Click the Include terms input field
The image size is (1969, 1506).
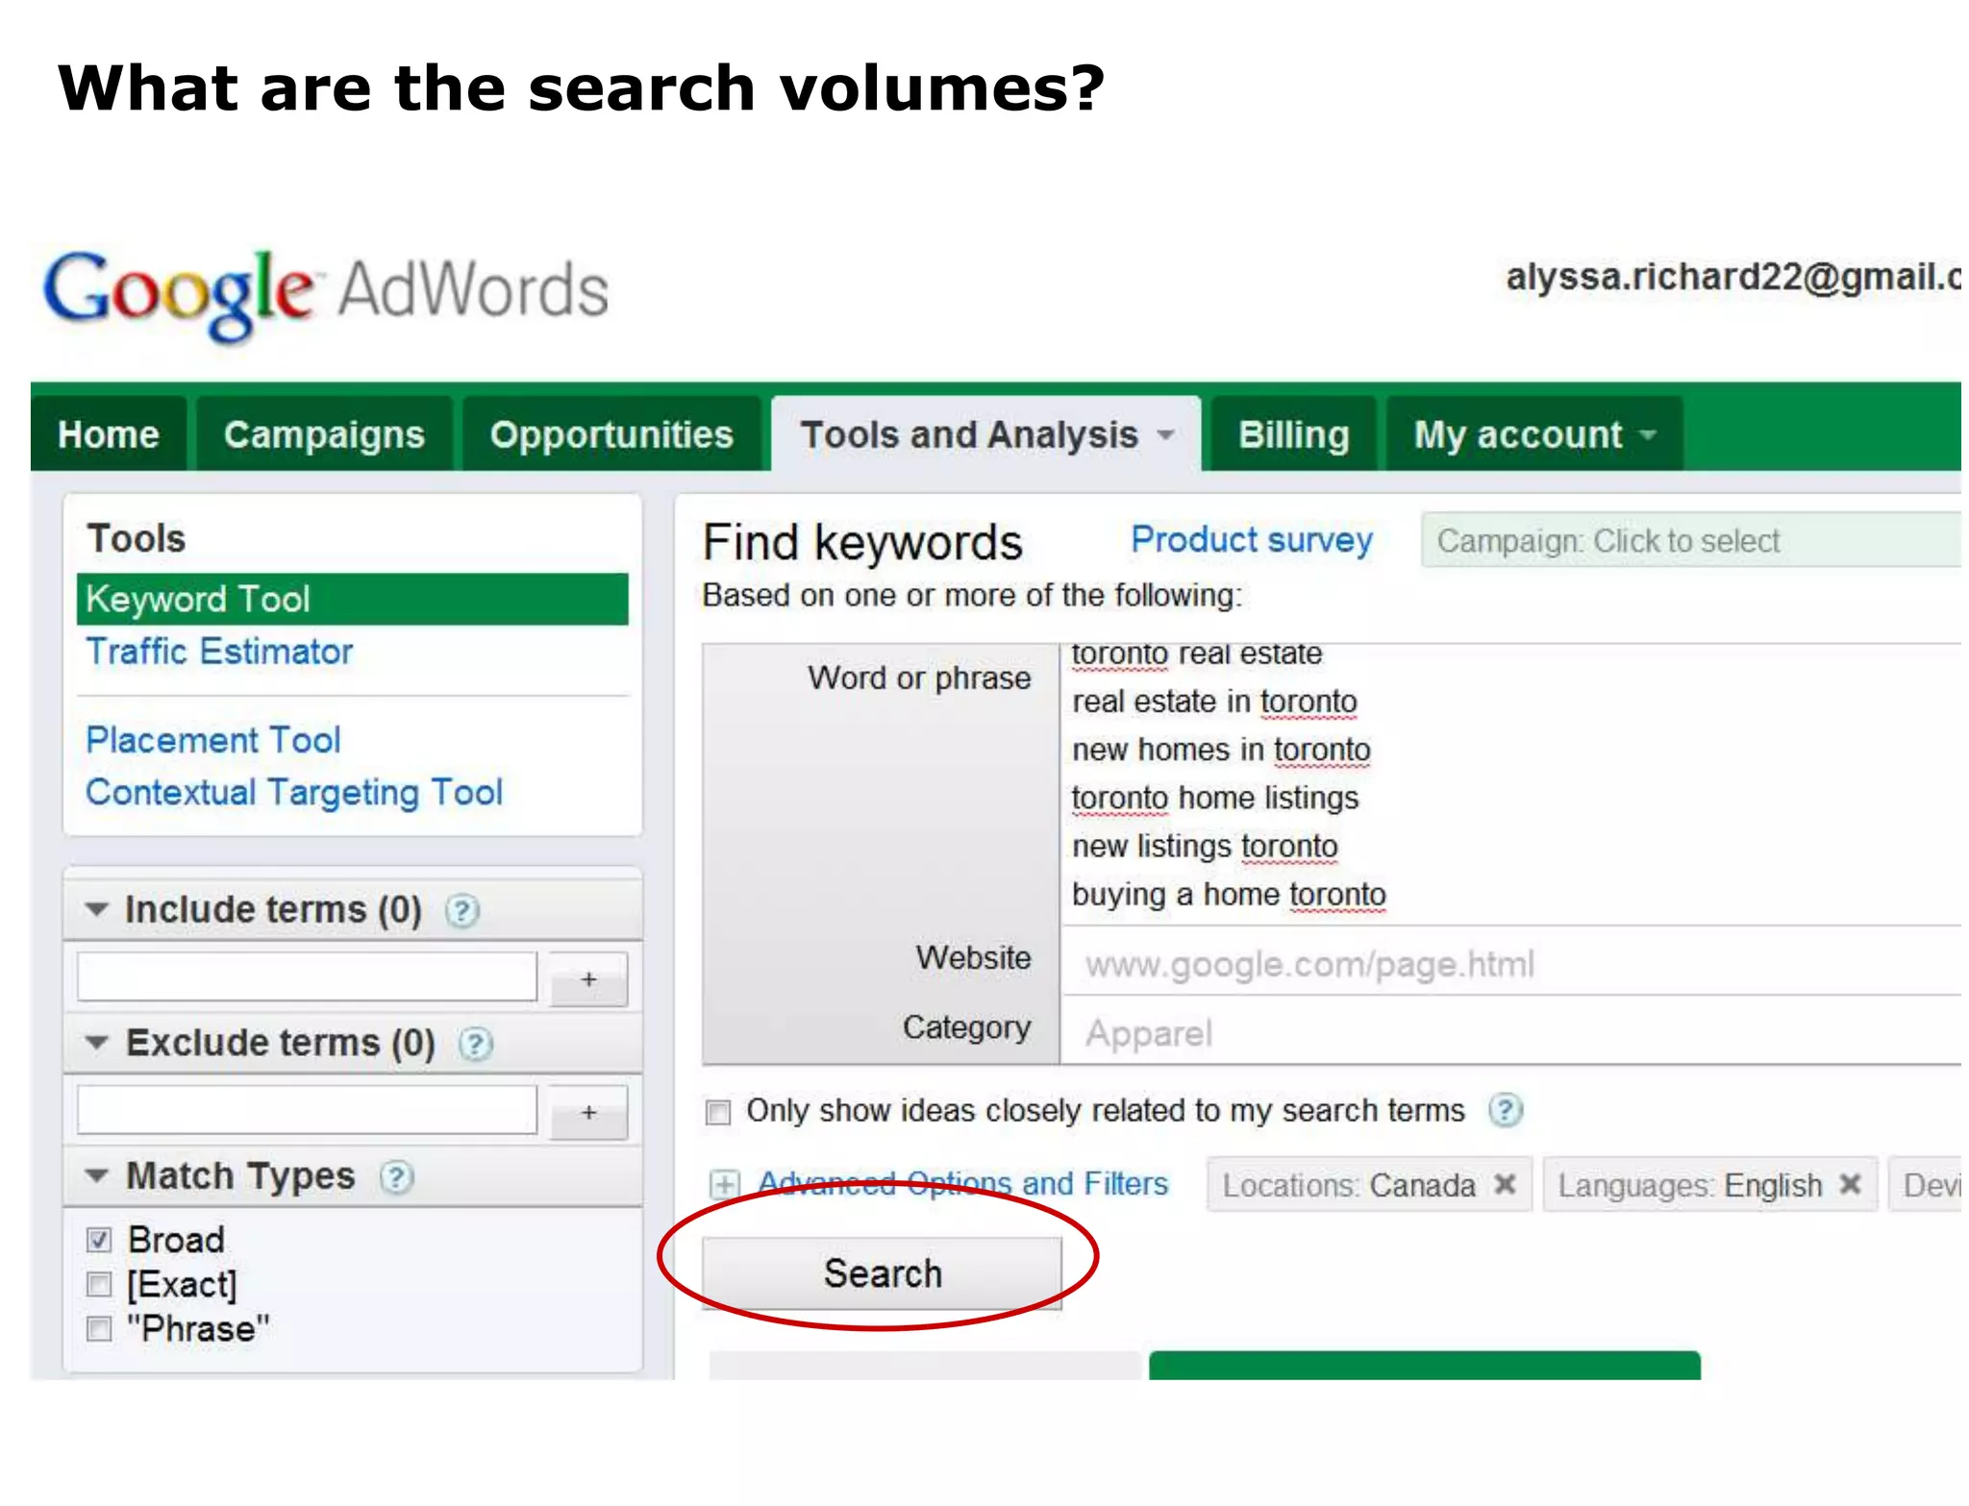(307, 976)
